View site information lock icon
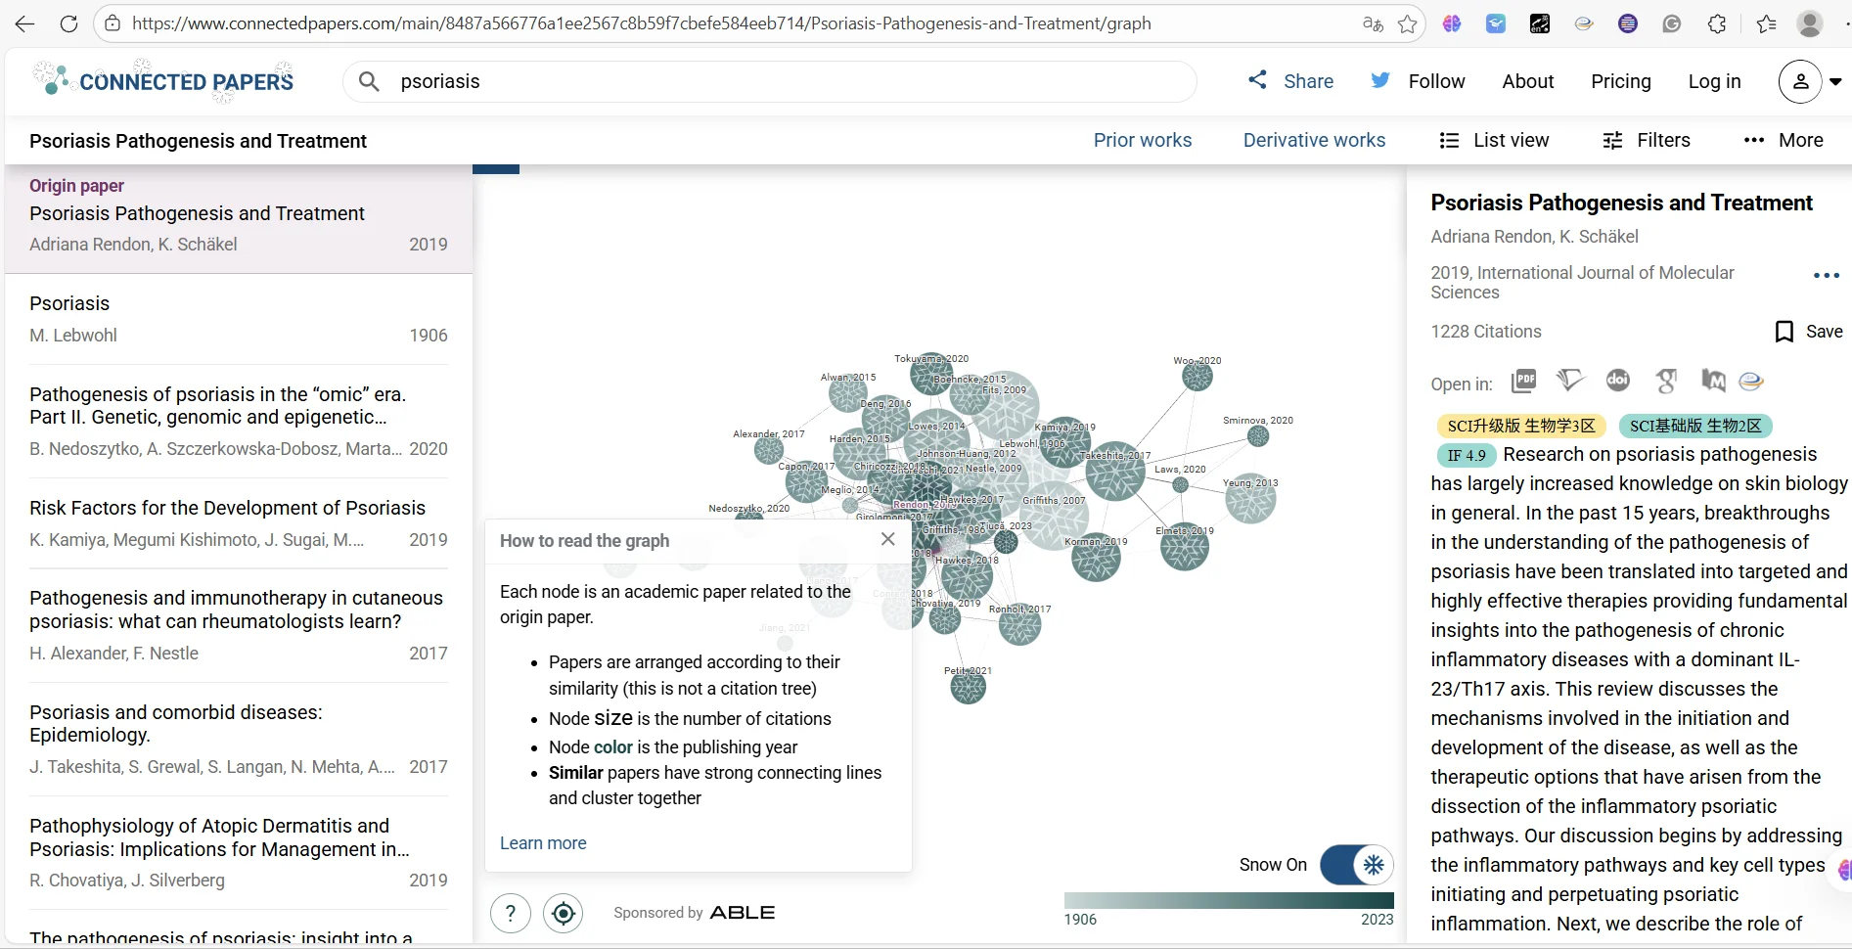 113,23
